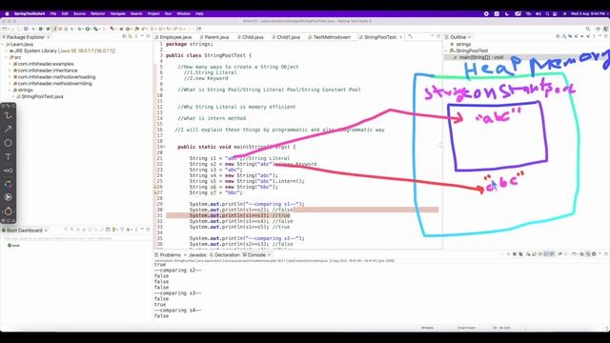Open the Navigate menu
This screenshot has height=343, width=610.
(x=117, y=13)
